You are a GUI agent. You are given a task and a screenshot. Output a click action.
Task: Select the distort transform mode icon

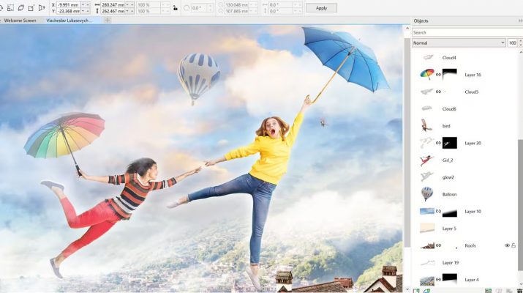(x=31, y=7)
